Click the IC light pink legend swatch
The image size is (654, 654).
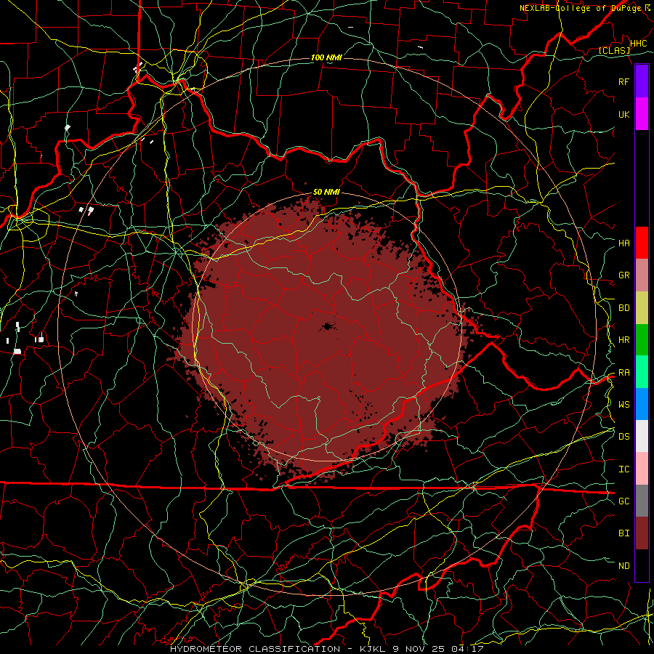click(642, 469)
